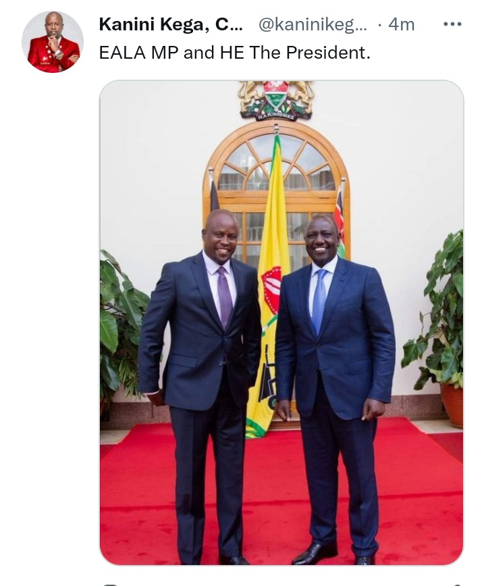Open the tweet's 4m timestamp permalink
The image size is (486, 586).
click(401, 25)
